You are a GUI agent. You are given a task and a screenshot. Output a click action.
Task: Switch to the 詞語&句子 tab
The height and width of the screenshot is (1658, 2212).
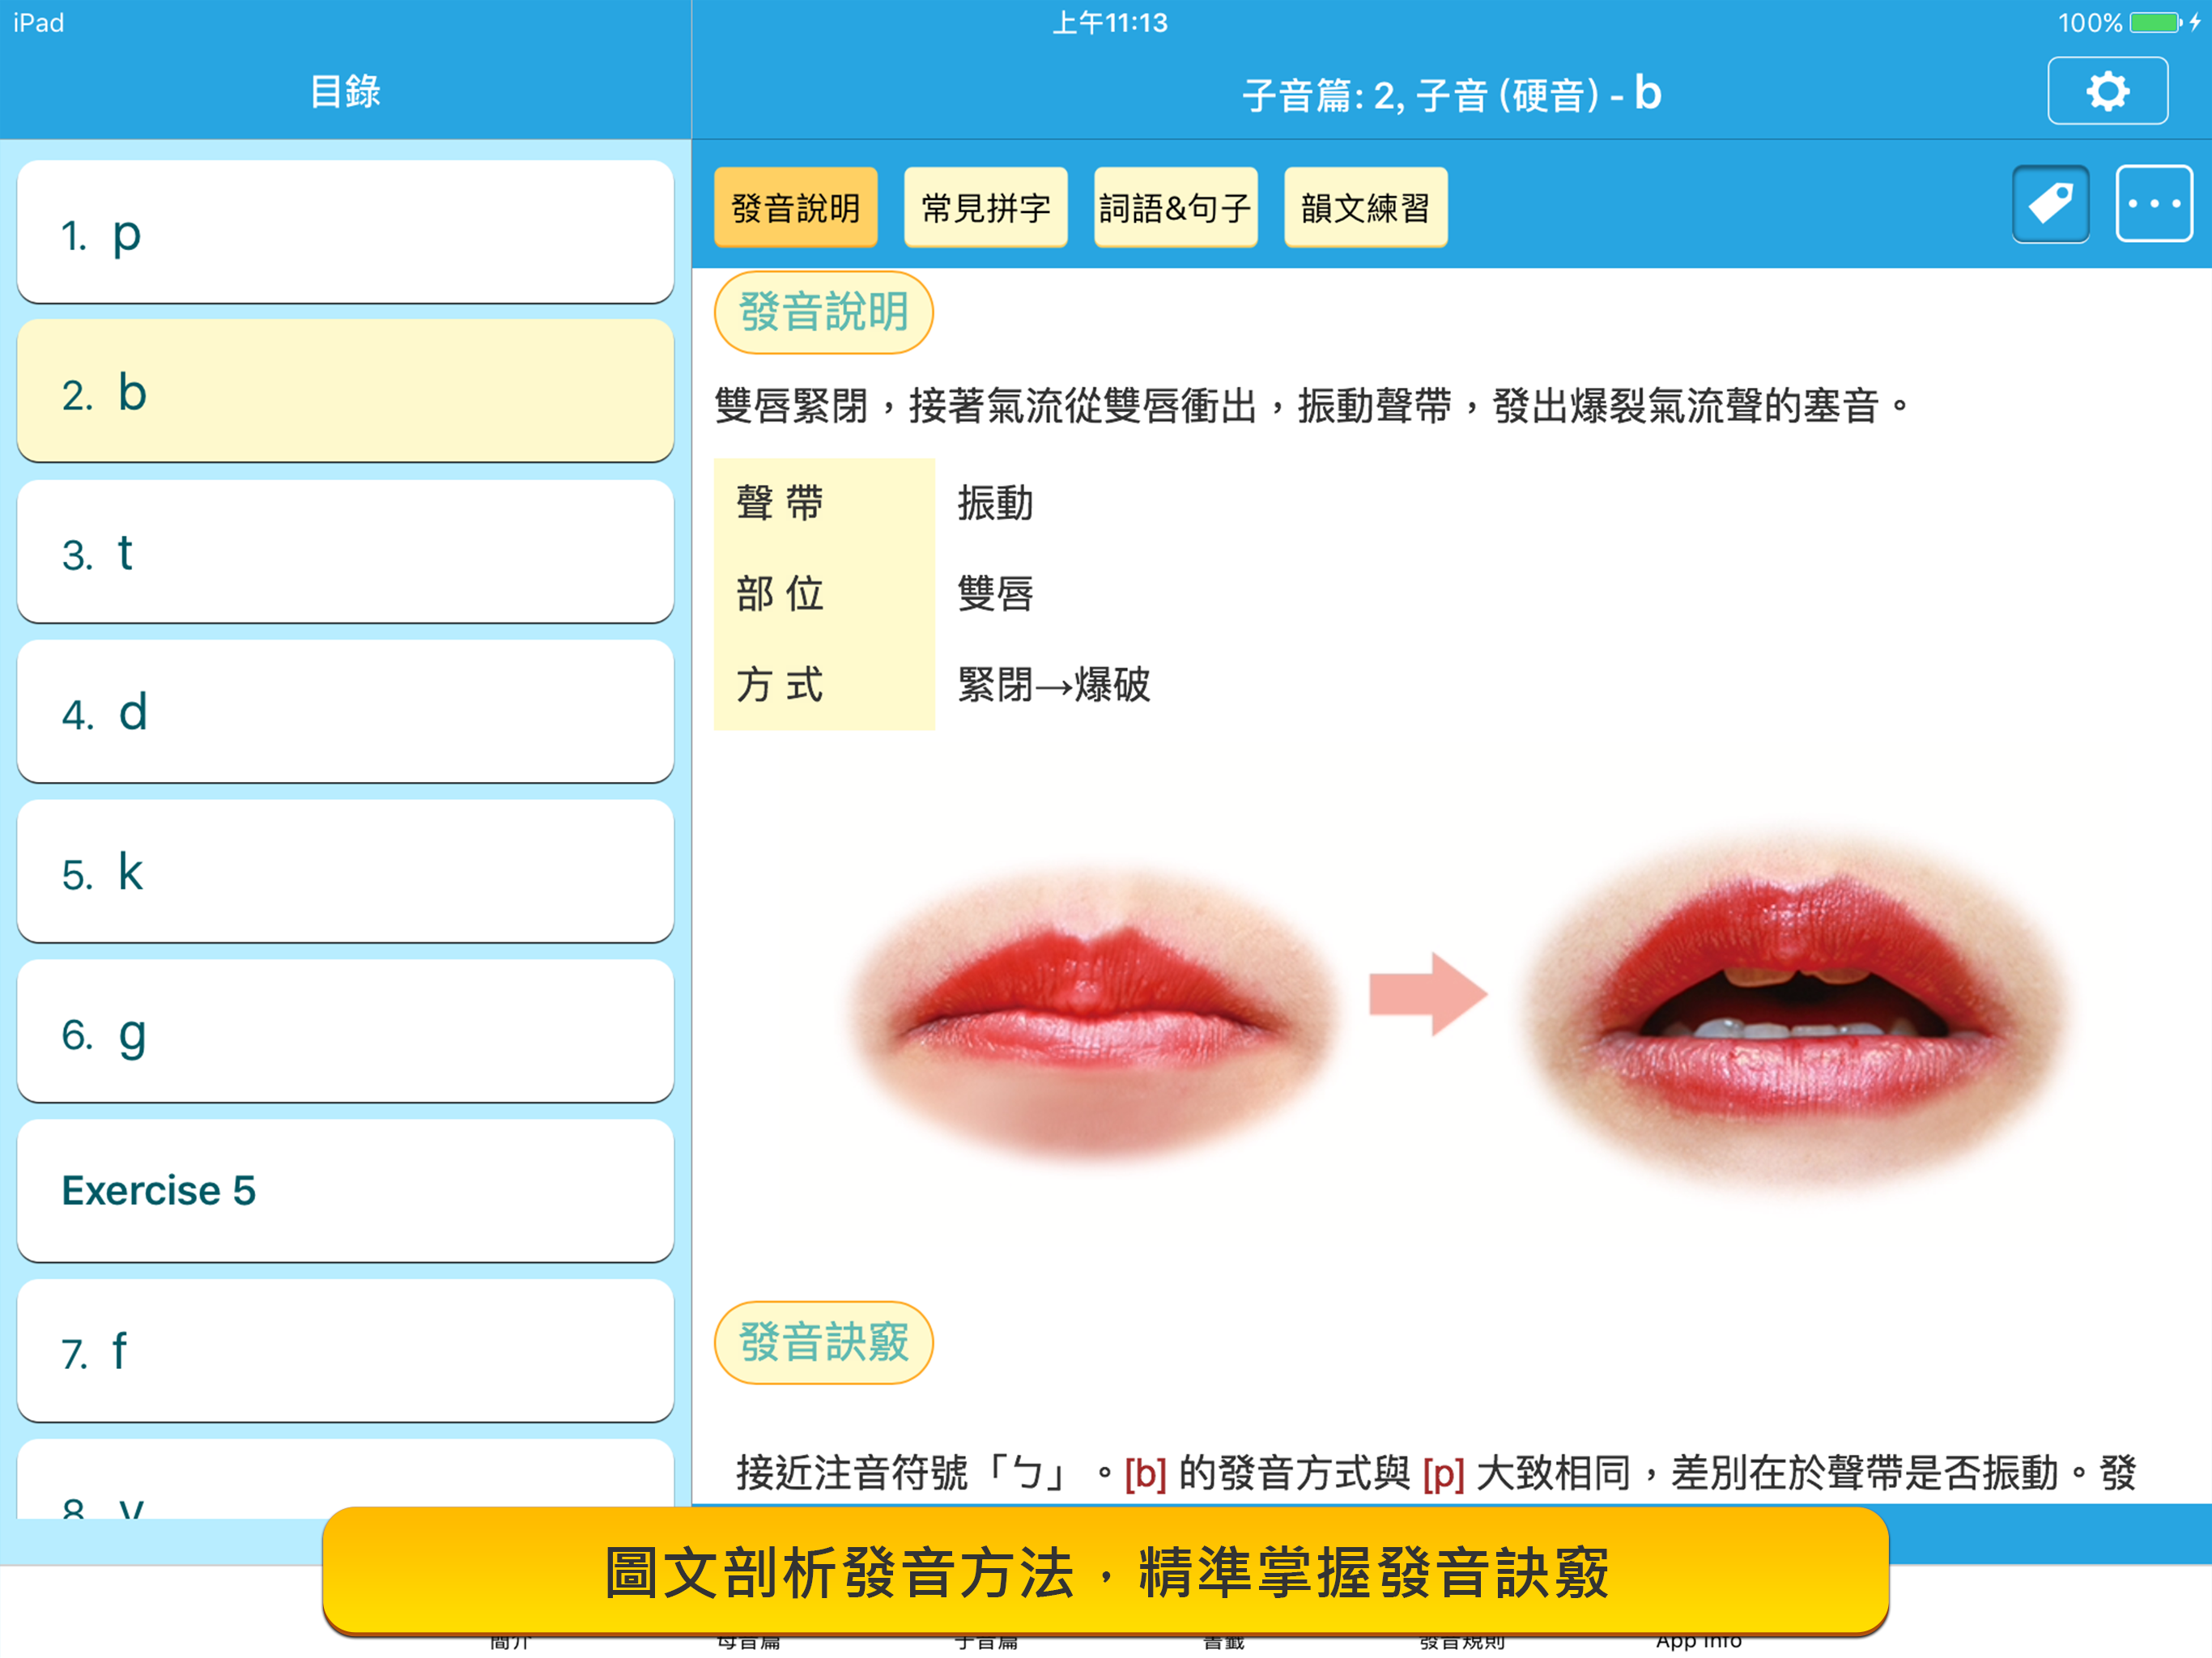tap(1175, 207)
